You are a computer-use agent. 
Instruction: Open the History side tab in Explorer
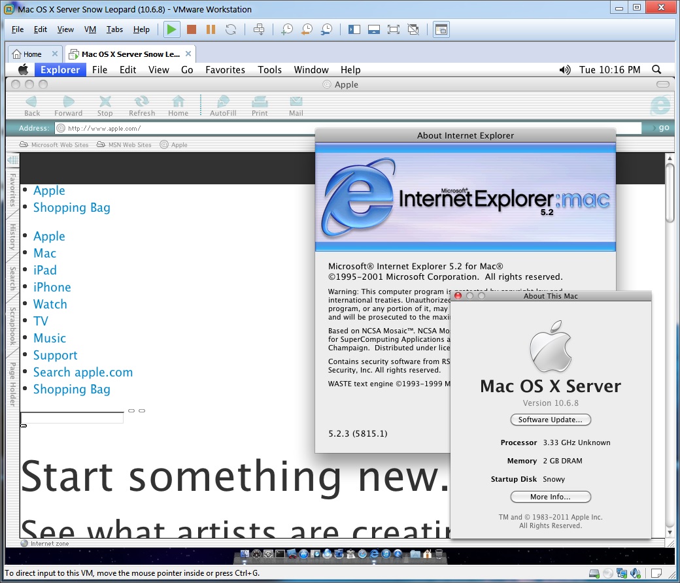(12, 237)
